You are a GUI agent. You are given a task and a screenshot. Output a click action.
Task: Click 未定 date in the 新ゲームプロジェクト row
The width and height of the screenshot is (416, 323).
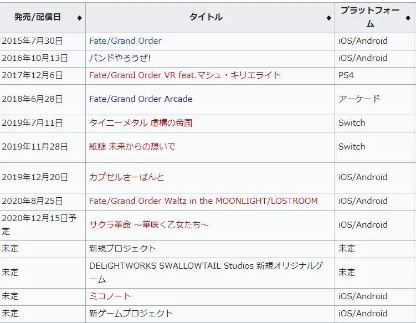click(10, 314)
